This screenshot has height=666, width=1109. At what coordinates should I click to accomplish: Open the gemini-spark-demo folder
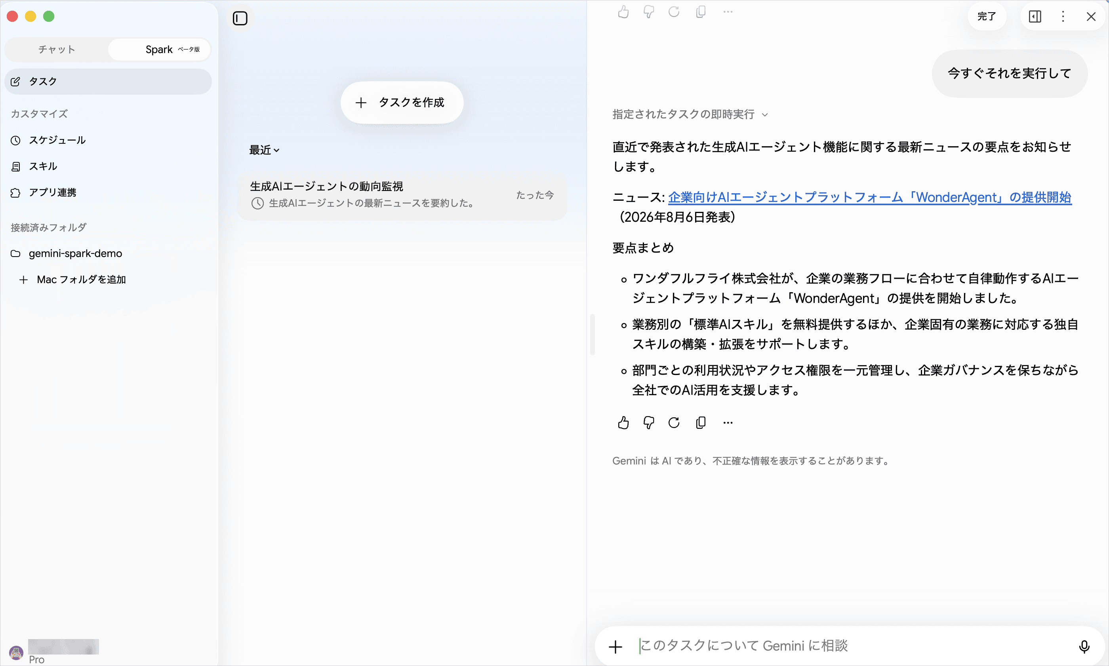108,253
